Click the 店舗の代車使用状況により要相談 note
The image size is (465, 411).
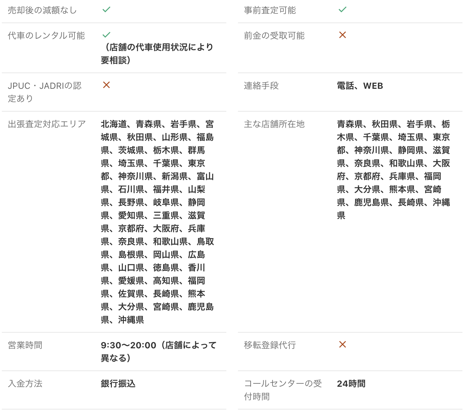pos(157,54)
